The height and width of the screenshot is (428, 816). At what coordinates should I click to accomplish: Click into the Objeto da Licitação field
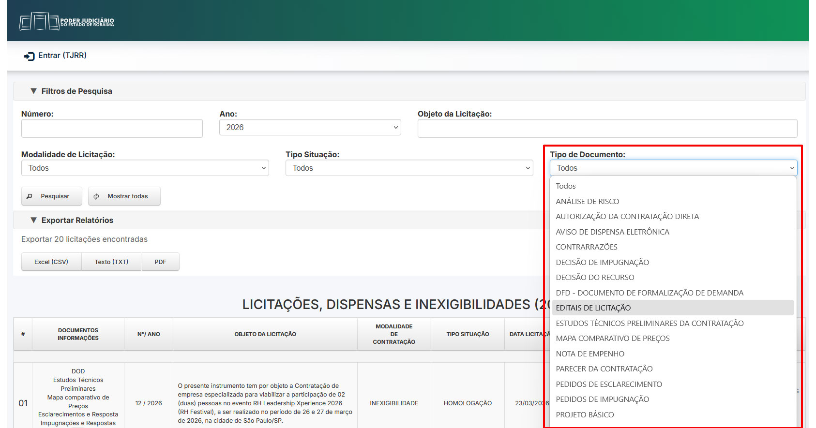(x=607, y=129)
